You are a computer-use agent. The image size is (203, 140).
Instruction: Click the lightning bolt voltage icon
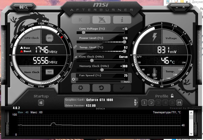pyautogui.click(x=154, y=37)
